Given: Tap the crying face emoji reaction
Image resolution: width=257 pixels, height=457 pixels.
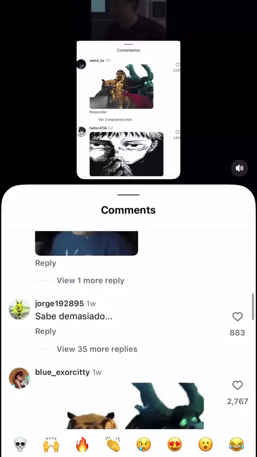Looking at the screenshot, I should click(144, 445).
